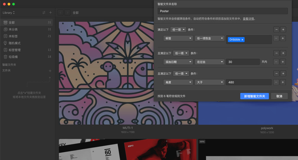298x160 pixels.
Task: Open the Library switcher dropdown
Action: click(9, 13)
